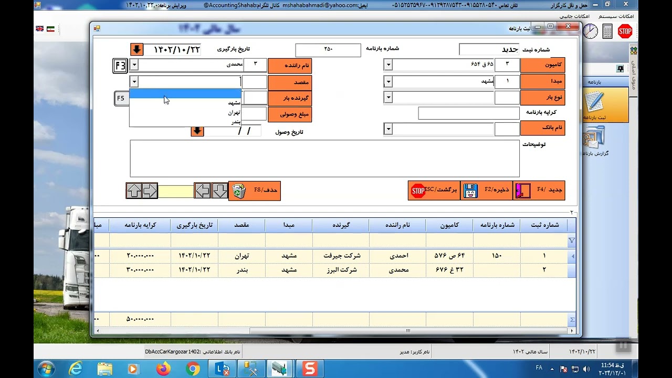Open the نوع بار dropdown arrow
The height and width of the screenshot is (378, 672).
(x=388, y=98)
